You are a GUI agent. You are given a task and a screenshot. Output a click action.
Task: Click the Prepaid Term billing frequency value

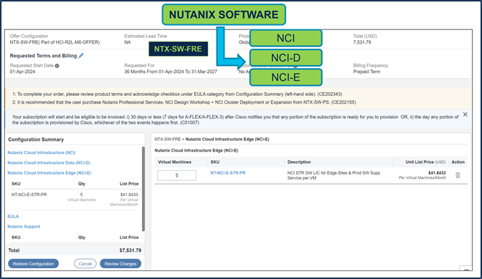(367, 72)
